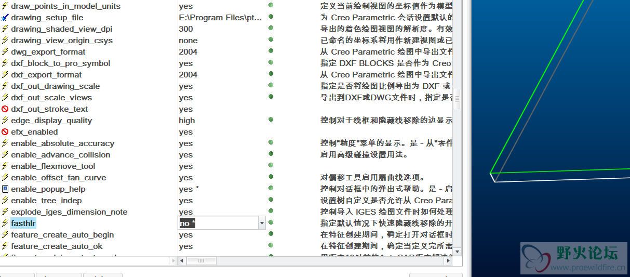Click the lightning icon beside feature_create_auto_ok
The height and width of the screenshot is (277, 630).
5,246
